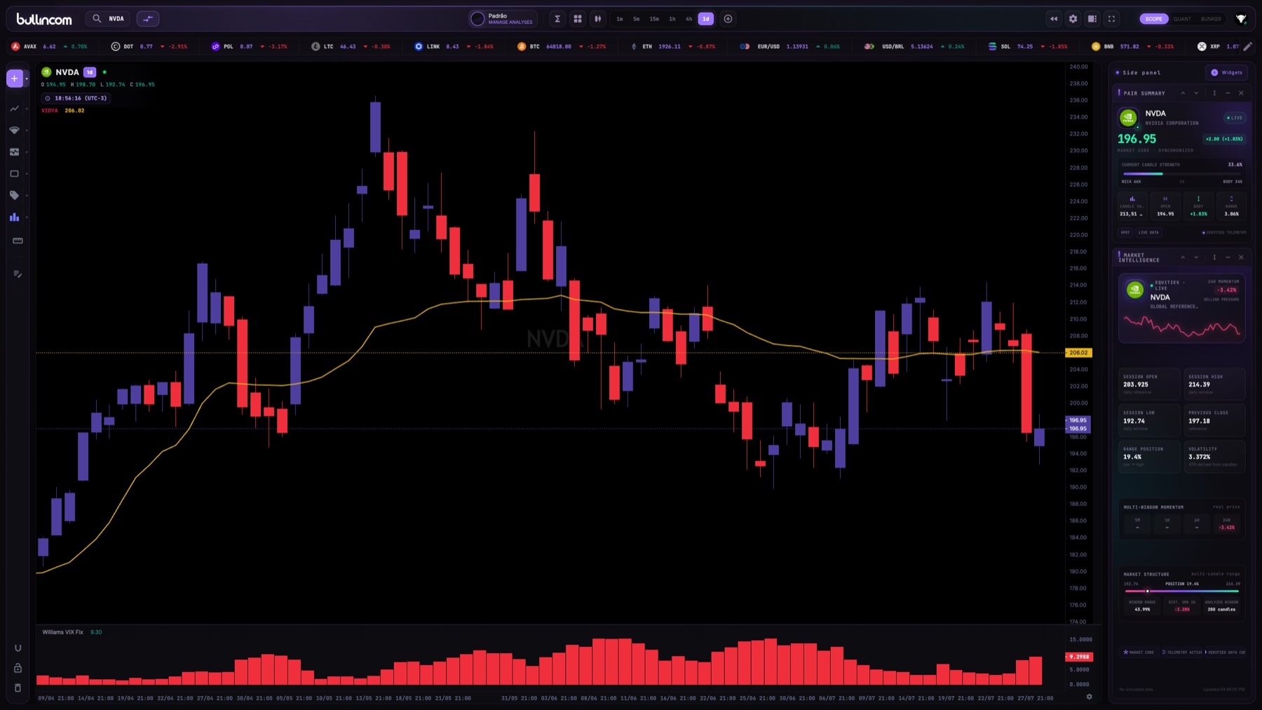The height and width of the screenshot is (710, 1262).
Task: Click the NVDA symbol search field
Action: (109, 19)
